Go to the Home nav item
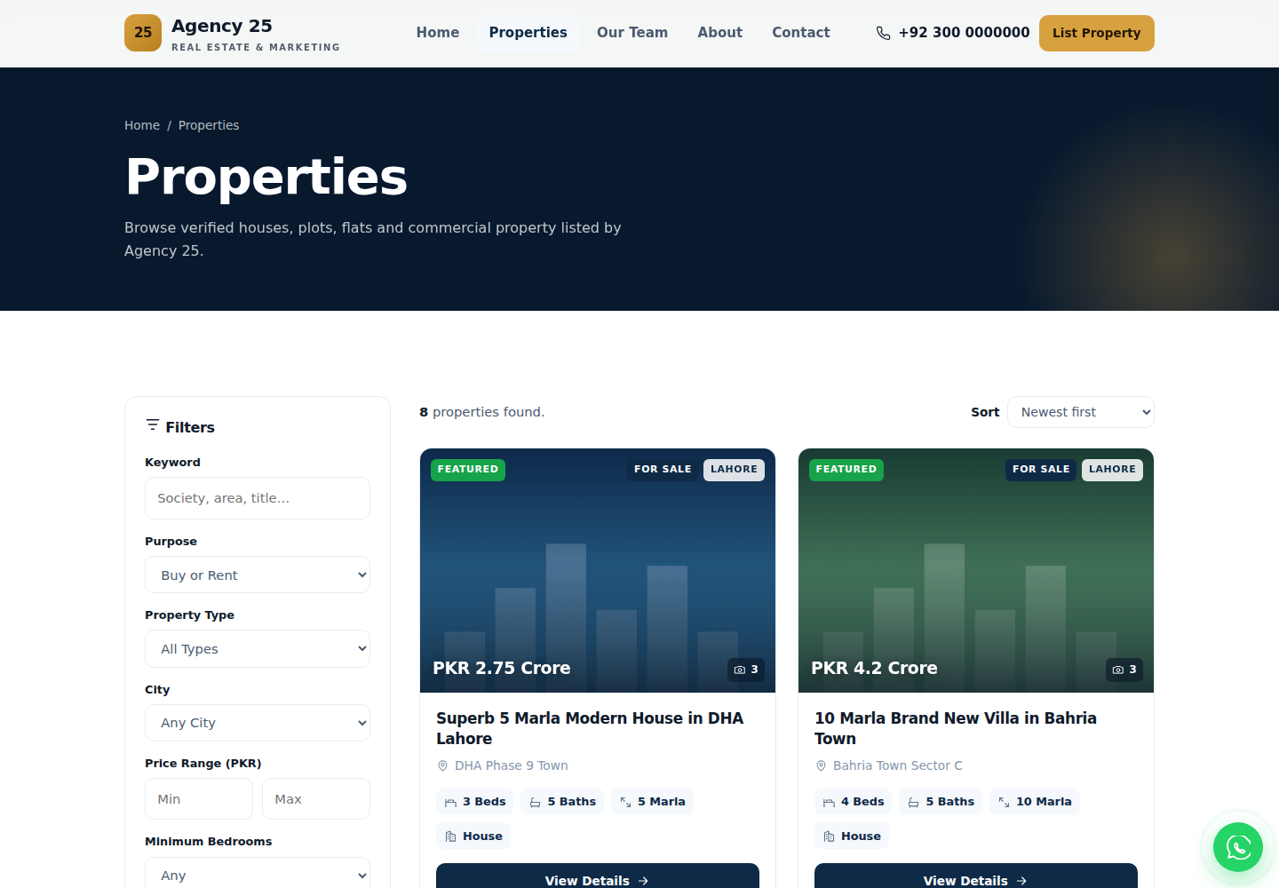This screenshot has height=888, width=1279. (x=438, y=33)
